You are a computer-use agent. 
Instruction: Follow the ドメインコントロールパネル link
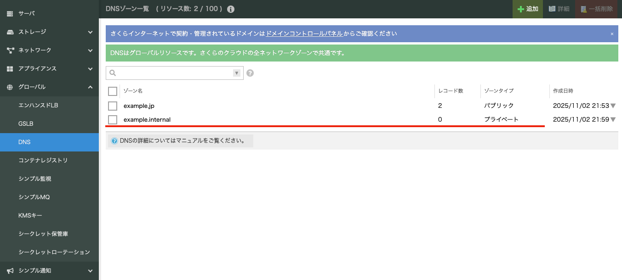click(304, 34)
